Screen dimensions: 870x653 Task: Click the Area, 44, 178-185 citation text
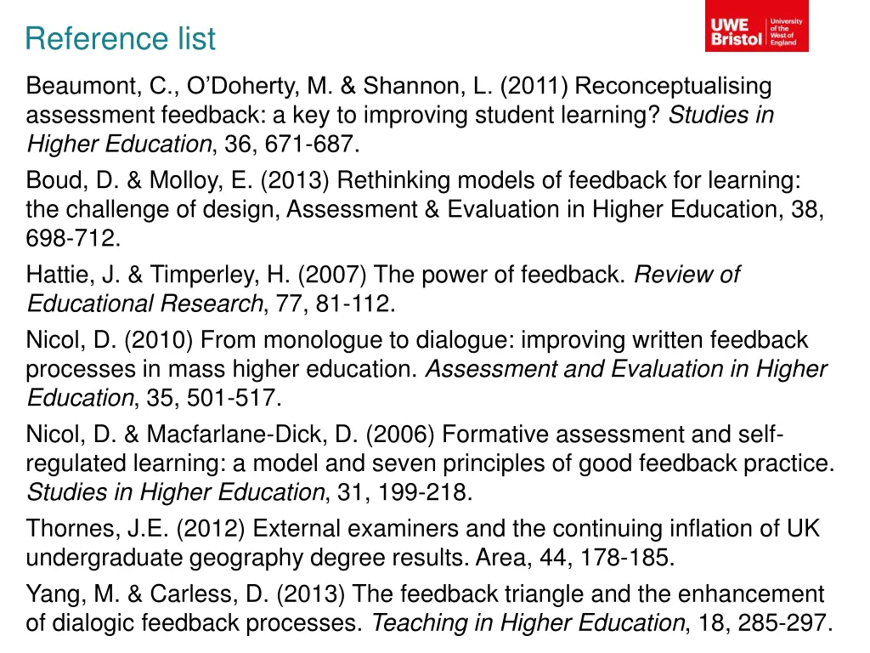pos(575,557)
